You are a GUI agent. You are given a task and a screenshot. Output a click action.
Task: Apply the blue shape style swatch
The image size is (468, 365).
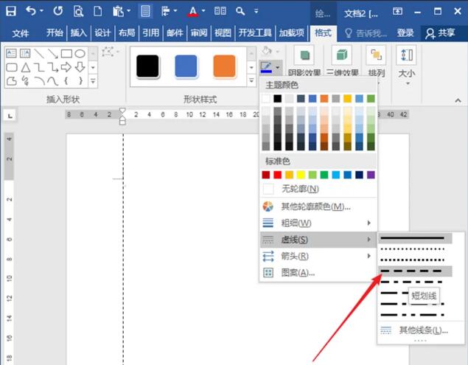point(186,66)
